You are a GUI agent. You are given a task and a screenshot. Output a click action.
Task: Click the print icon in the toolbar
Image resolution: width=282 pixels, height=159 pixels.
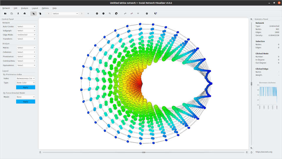pos(25,14)
